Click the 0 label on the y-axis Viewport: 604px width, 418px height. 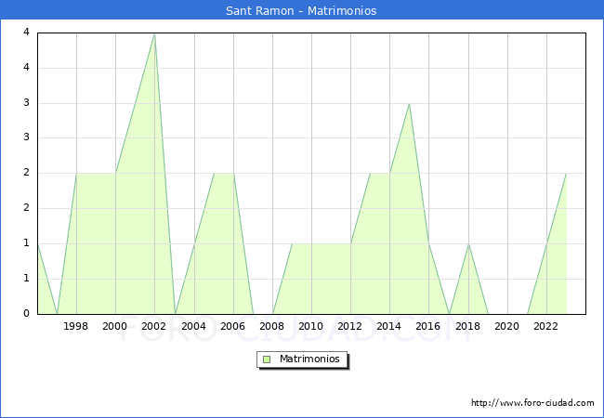click(26, 314)
